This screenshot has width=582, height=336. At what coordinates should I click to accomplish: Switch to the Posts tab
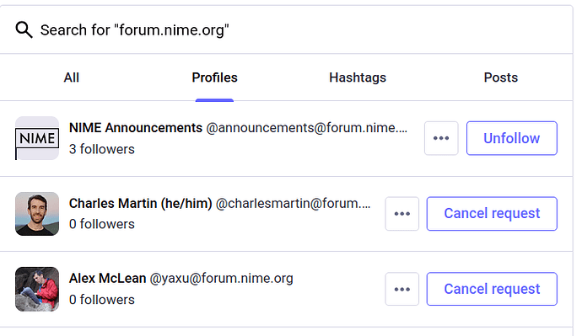point(501,77)
